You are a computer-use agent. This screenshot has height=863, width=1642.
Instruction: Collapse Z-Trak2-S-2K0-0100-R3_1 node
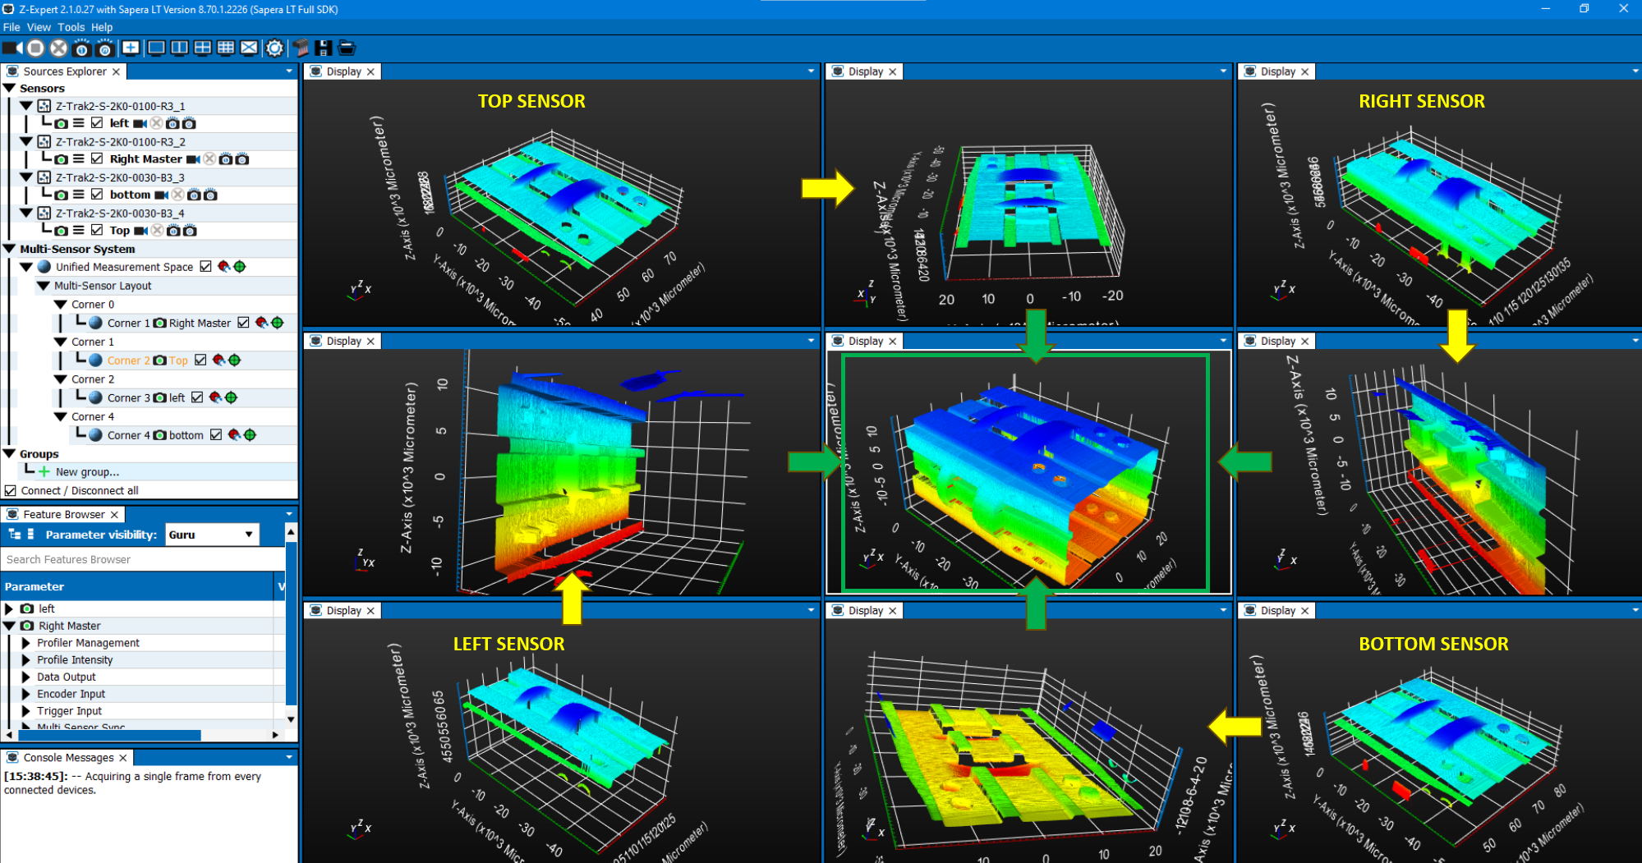point(26,106)
